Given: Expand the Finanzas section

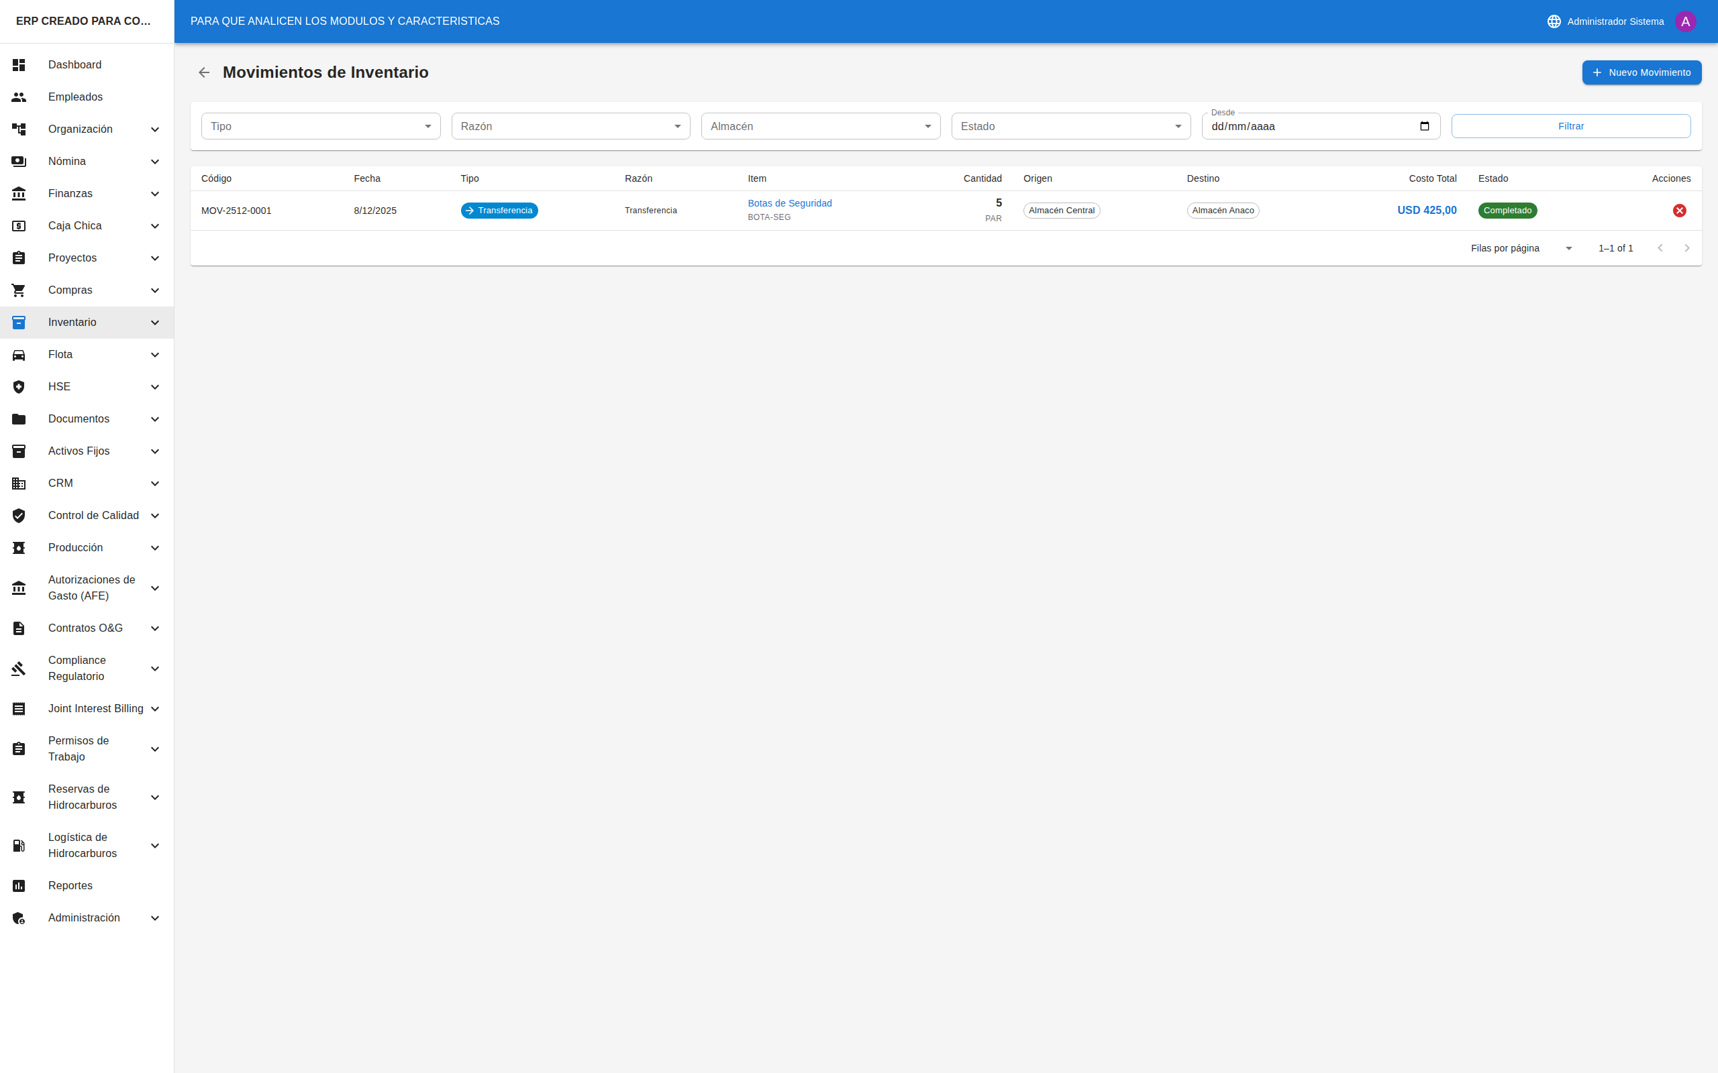Looking at the screenshot, I should [x=154, y=193].
